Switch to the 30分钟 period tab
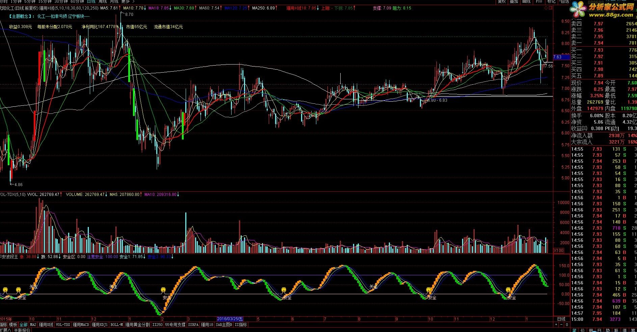 (61, 1)
